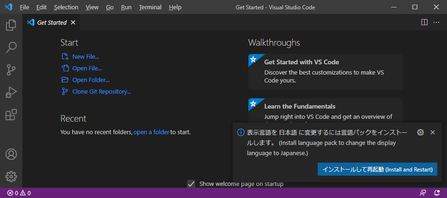Open the Source Control view
This screenshot has width=447, height=198.
point(11,70)
